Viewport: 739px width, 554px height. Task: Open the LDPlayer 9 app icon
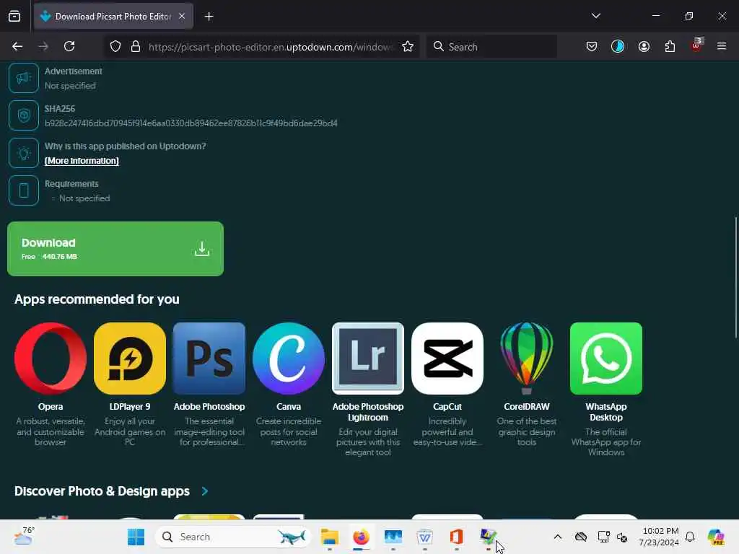tap(130, 359)
